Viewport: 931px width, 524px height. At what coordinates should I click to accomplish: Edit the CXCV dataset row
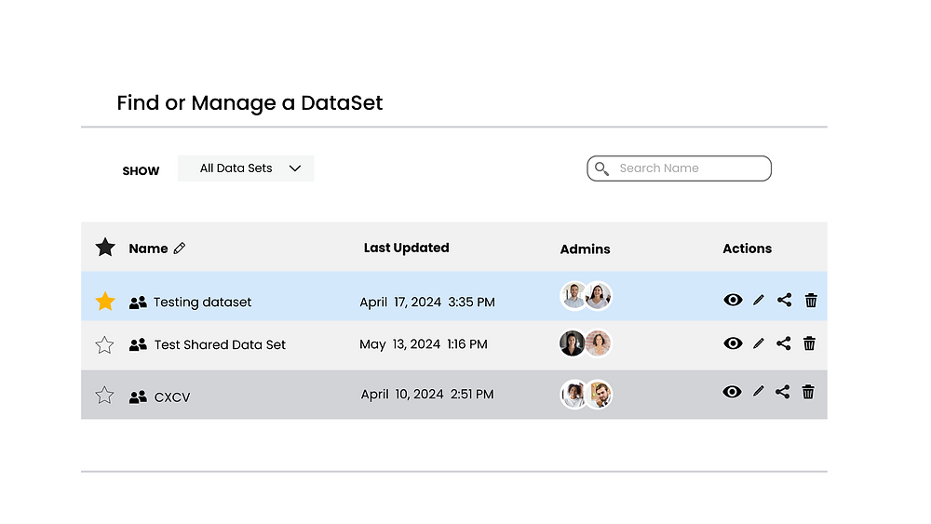[758, 392]
